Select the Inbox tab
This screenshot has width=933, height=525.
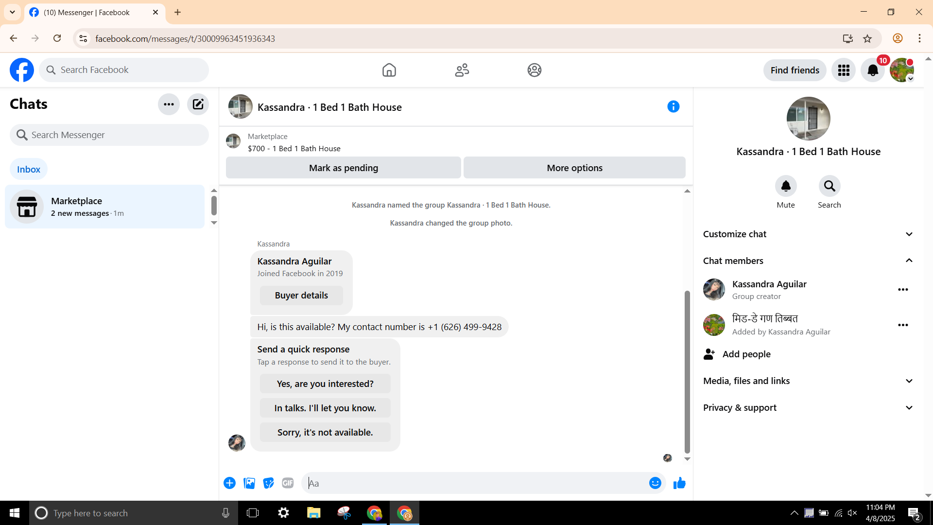point(29,169)
